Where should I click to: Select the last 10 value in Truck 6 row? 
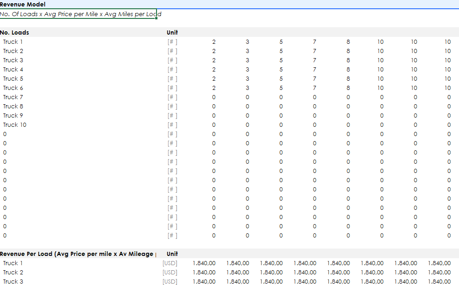click(447, 88)
